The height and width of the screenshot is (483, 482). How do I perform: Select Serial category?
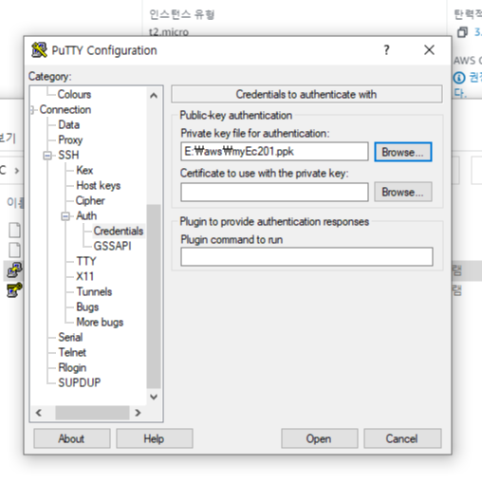click(70, 337)
